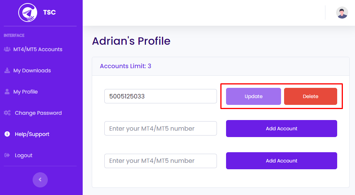Click the Help/Support info icon

[7, 134]
